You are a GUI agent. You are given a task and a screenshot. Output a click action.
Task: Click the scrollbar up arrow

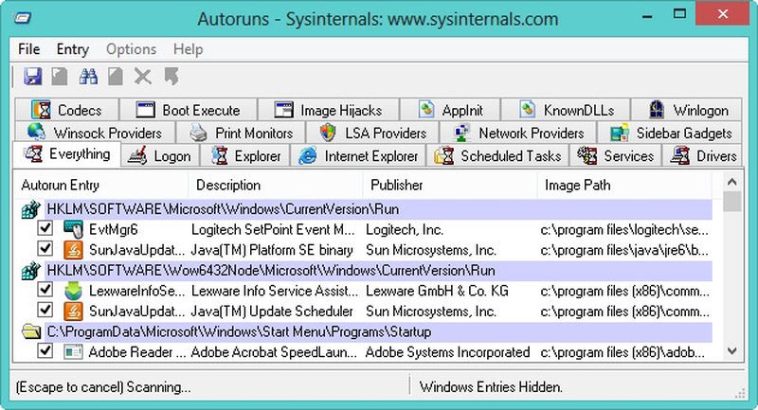(731, 182)
